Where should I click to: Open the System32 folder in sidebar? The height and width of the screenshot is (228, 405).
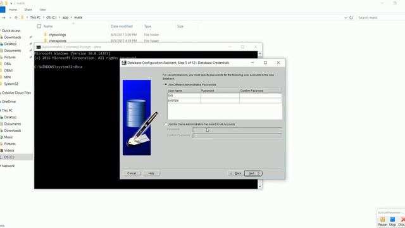pos(11,84)
